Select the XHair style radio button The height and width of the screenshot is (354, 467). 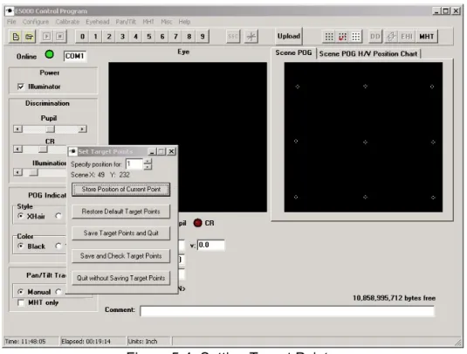(x=21, y=216)
